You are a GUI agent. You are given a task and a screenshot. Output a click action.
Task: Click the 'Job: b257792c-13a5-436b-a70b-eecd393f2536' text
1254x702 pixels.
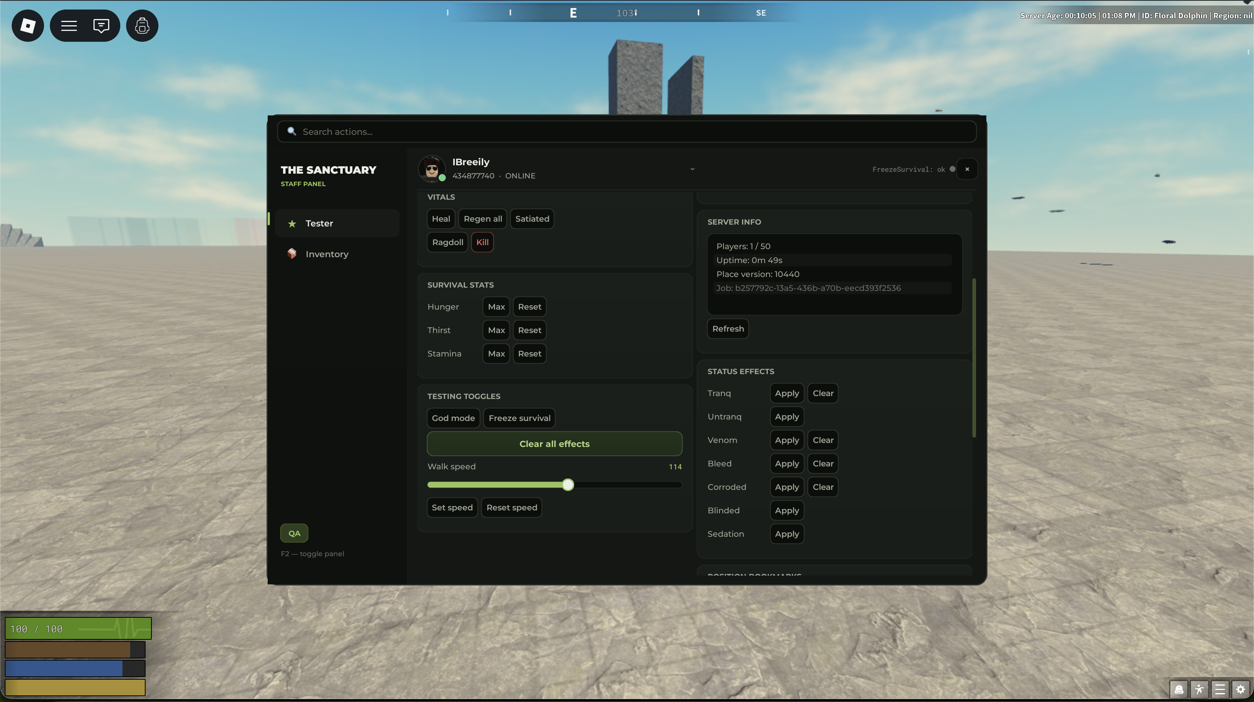(x=808, y=288)
